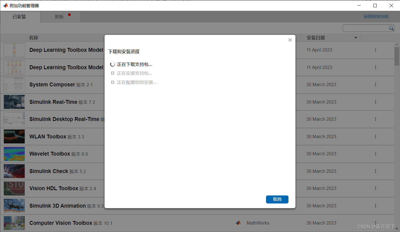This screenshot has width=400, height=232.
Task: Click the MathWorks author logo icon
Action: click(238, 223)
